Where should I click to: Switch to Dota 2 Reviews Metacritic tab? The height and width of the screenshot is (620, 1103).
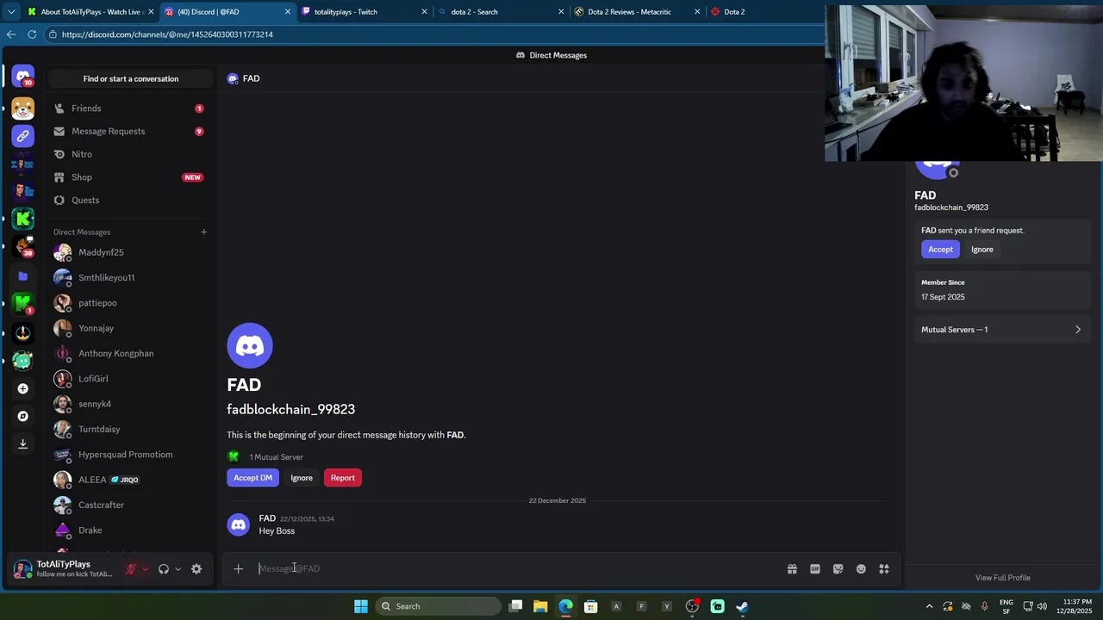pos(638,12)
